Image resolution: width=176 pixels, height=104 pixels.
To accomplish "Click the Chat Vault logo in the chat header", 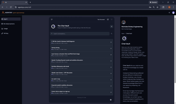I will coord(53,27).
